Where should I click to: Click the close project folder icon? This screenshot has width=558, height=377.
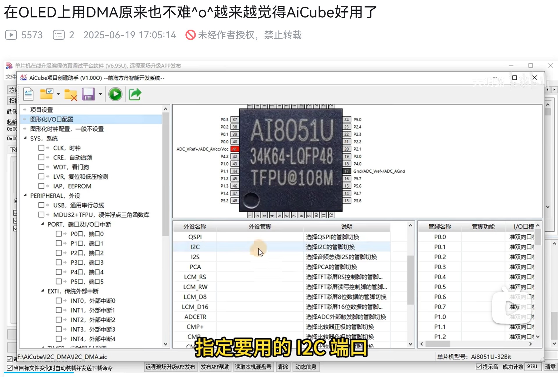tap(70, 95)
